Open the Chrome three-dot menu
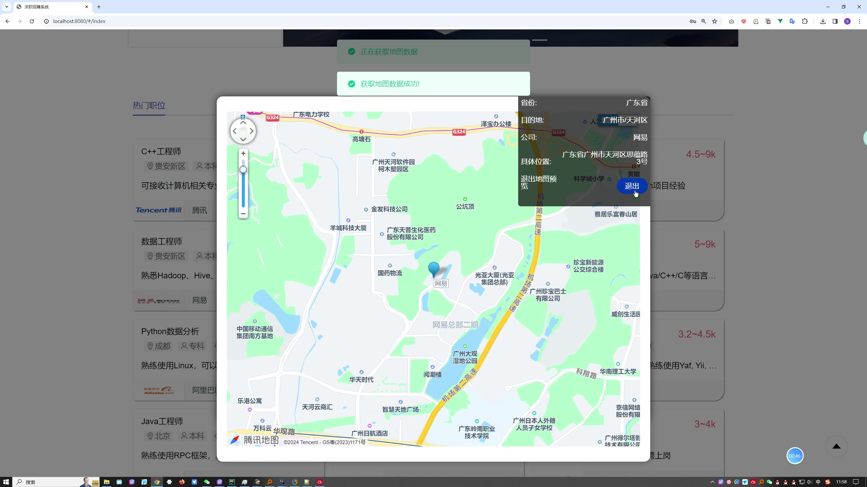The height and width of the screenshot is (487, 867). click(x=860, y=21)
